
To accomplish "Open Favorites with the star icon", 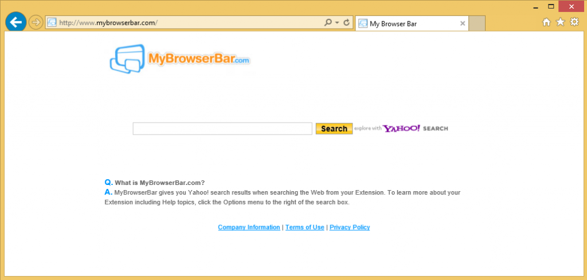I will 560,22.
